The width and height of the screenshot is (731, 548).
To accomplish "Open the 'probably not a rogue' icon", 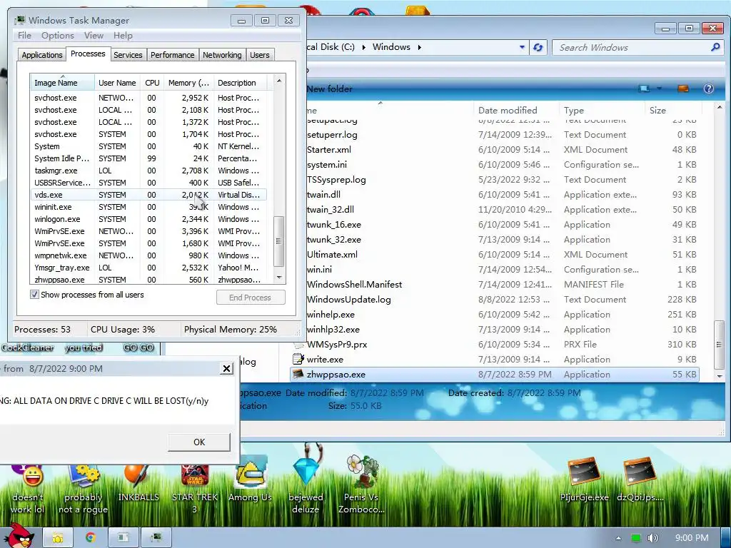I will (x=83, y=489).
